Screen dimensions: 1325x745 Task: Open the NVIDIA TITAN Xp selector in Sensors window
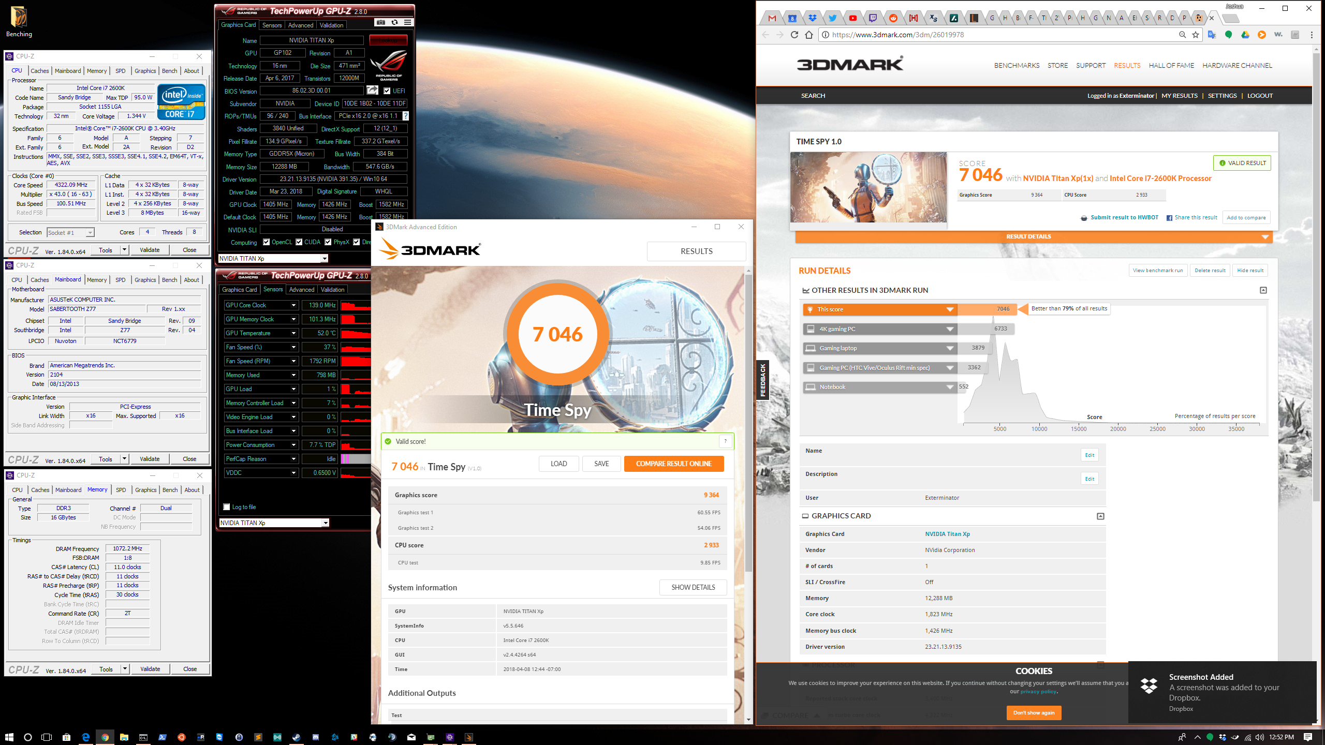point(274,523)
